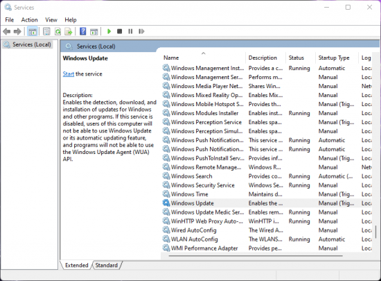Select Windows Management Inst... service row
381x281 pixels.
[x=266, y=68]
